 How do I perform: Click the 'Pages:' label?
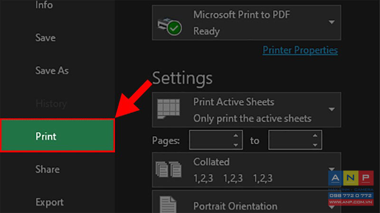pyautogui.click(x=166, y=141)
